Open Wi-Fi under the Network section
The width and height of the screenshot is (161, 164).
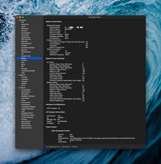23,85
